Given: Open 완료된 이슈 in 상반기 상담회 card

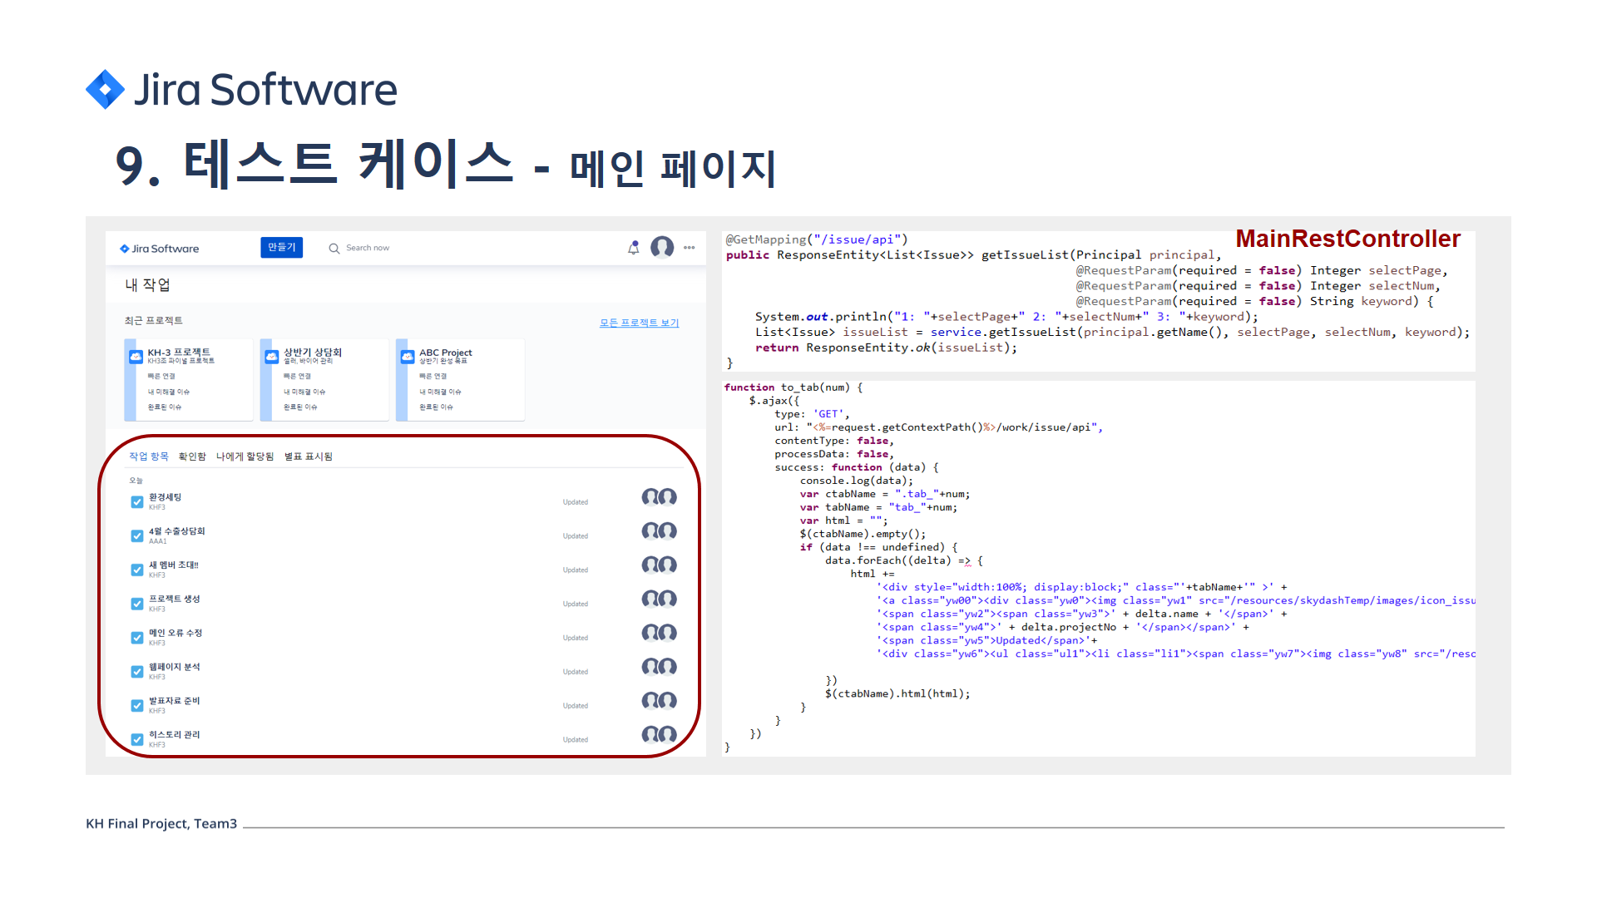Looking at the screenshot, I should point(300,407).
